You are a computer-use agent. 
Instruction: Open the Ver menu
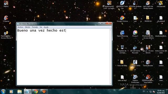(41, 27)
